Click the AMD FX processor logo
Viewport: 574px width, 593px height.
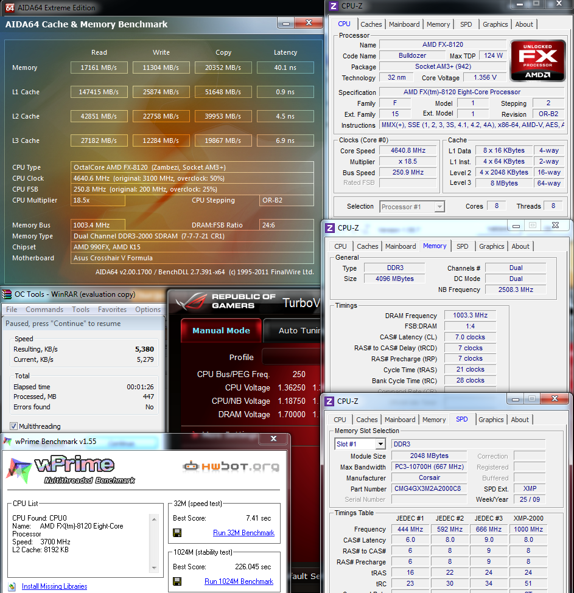click(x=537, y=61)
